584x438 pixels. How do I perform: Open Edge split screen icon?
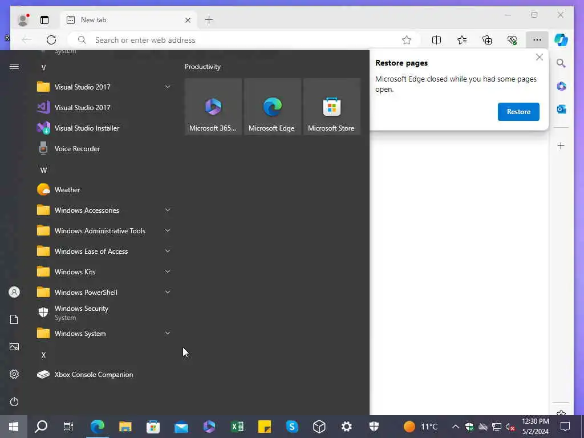(436, 40)
